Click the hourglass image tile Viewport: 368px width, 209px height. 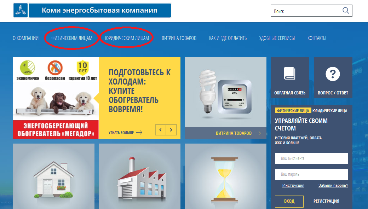pyautogui.click(x=225, y=176)
